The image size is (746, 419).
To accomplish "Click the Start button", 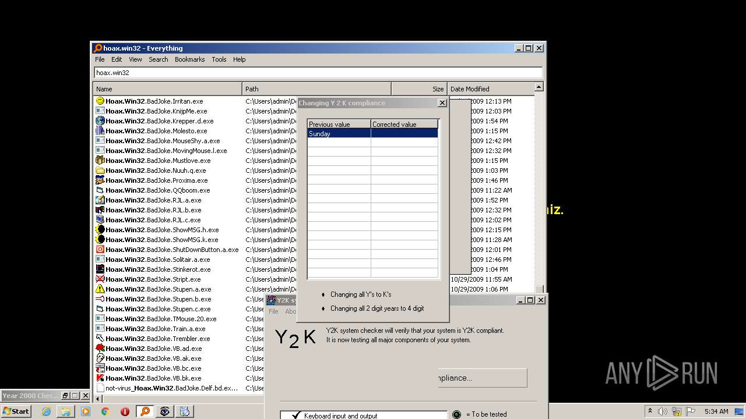I will pos(16,411).
